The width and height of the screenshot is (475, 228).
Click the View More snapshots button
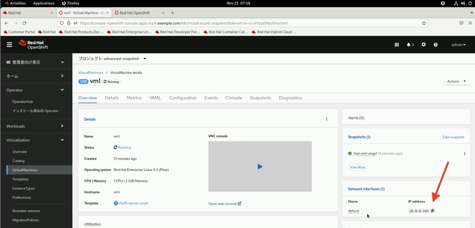(357, 167)
